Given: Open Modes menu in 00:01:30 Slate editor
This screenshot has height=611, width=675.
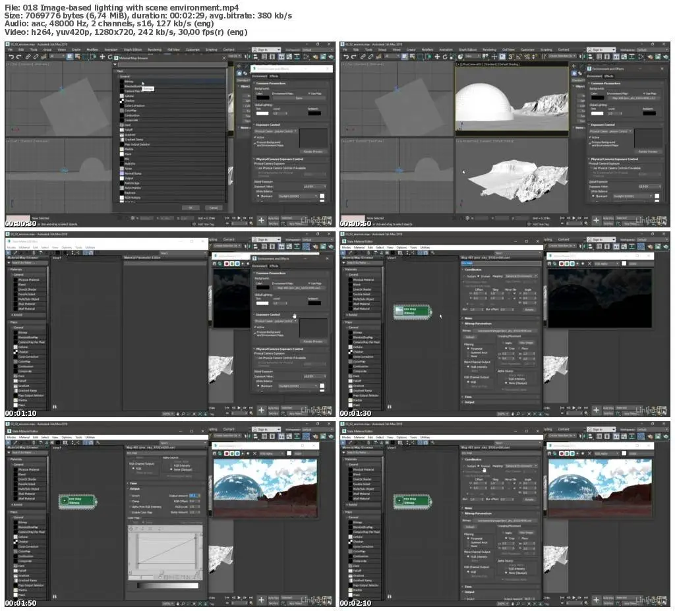Looking at the screenshot, I should click(346, 248).
